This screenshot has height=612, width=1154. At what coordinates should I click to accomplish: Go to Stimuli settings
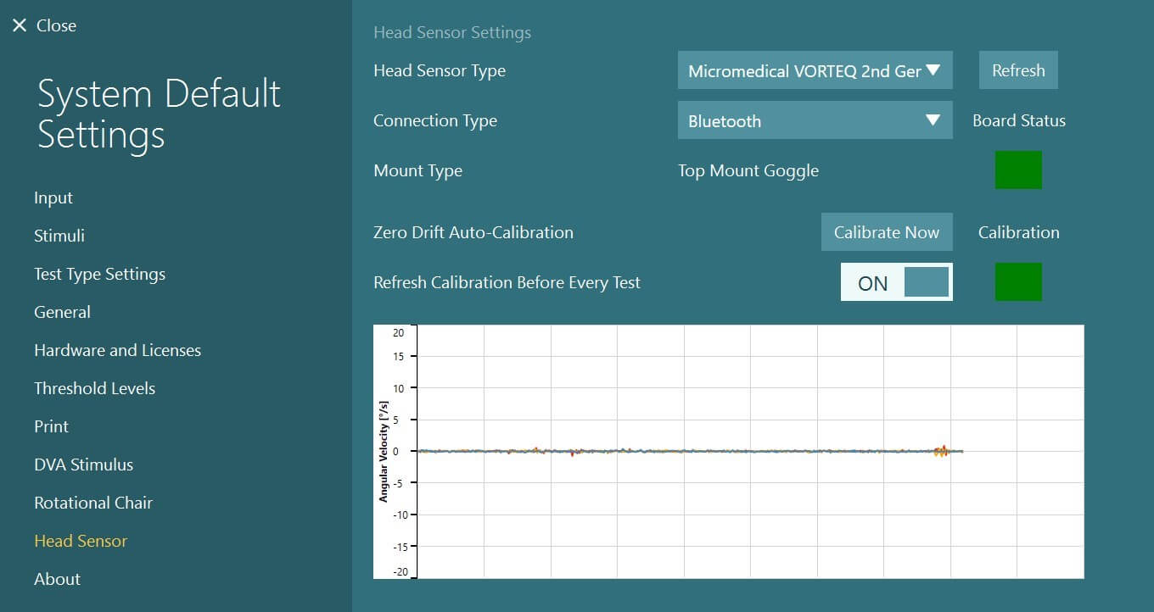tap(59, 236)
